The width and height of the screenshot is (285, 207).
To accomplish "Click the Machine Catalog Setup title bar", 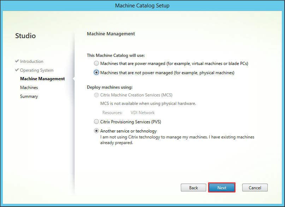I will click(x=142, y=6).
